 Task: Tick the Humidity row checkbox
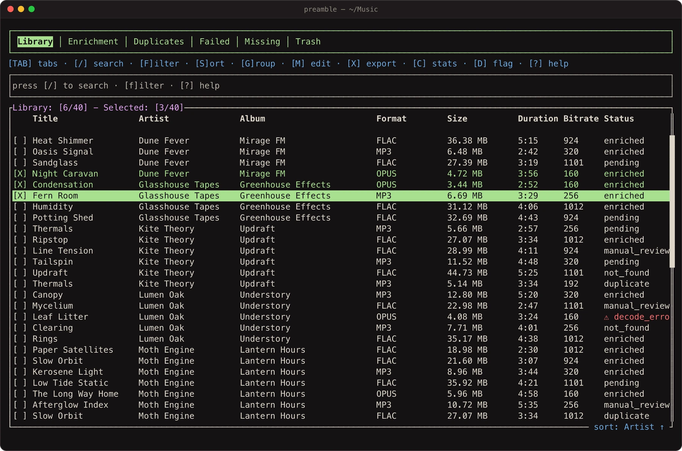tap(20, 207)
